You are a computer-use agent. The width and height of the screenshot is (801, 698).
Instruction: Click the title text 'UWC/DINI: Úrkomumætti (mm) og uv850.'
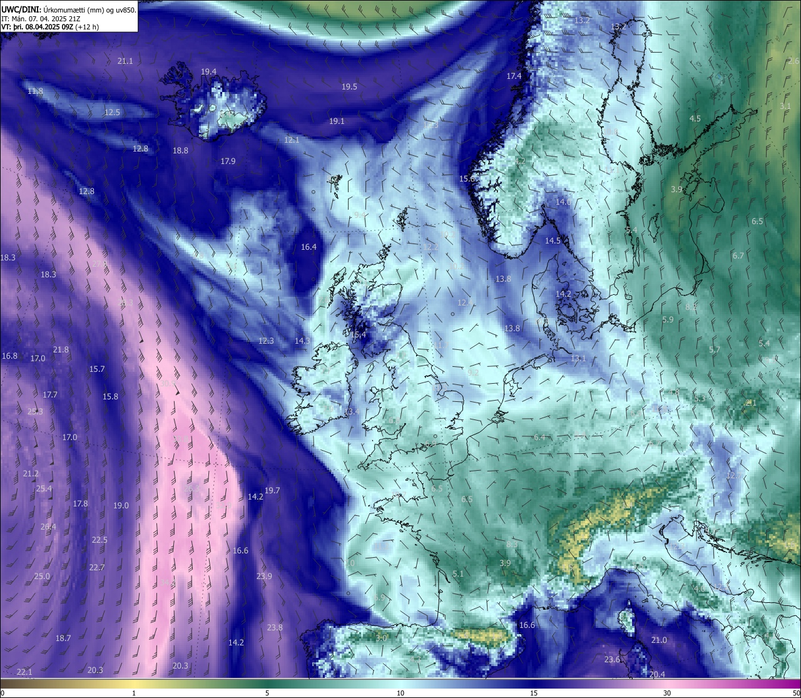coord(69,9)
